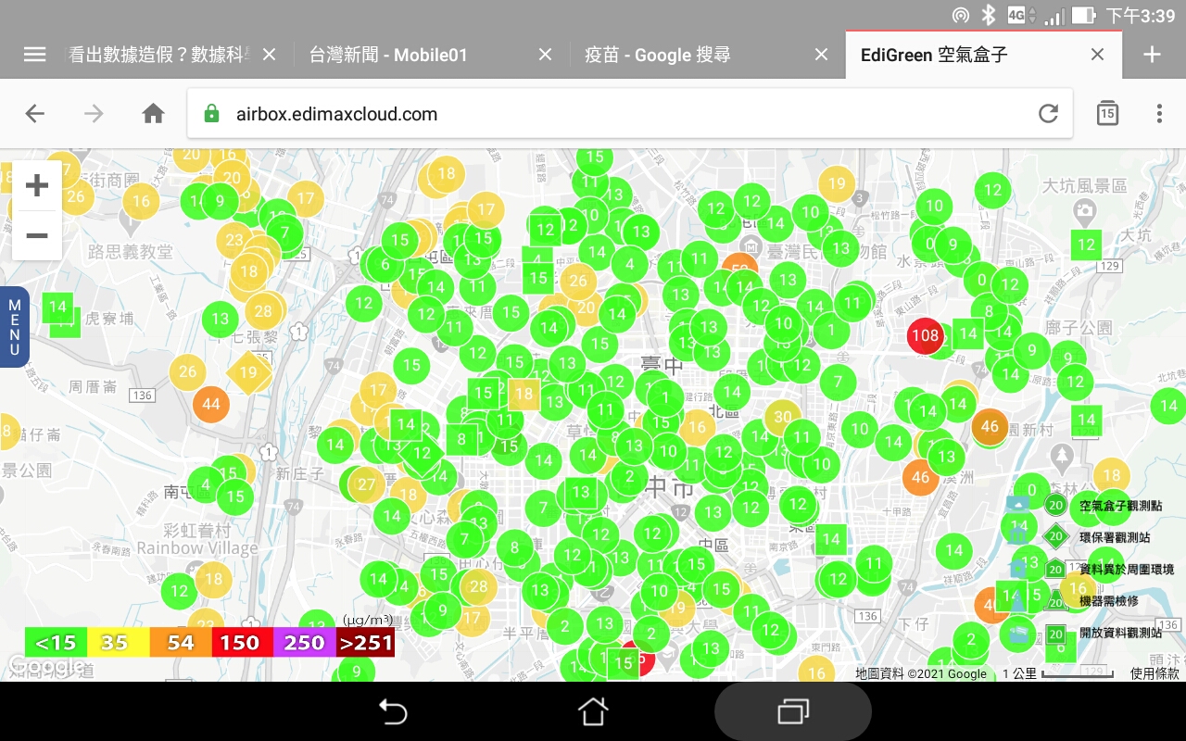Image resolution: width=1186 pixels, height=741 pixels.
Task: Click the trapezoid 20 icon for 機器需檢修
Action: (x=1055, y=601)
